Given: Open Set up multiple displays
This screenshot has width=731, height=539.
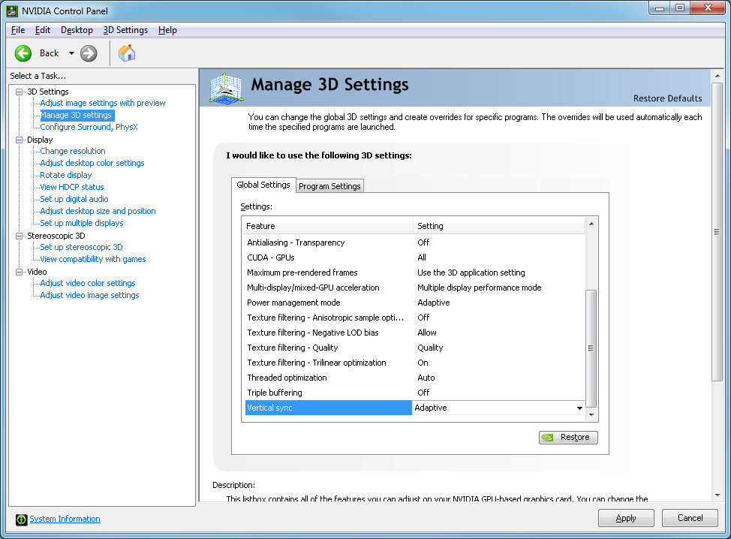Looking at the screenshot, I should 82,224.
